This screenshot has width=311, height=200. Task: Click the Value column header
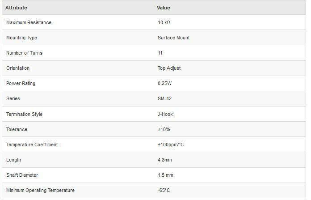(x=164, y=8)
